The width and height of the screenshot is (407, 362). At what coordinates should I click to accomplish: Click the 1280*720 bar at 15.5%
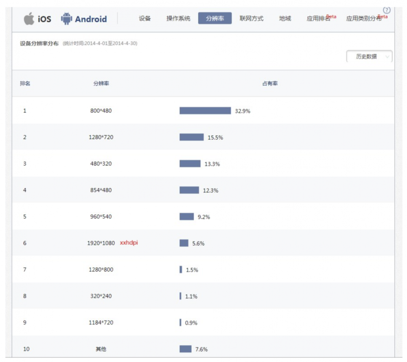coord(191,137)
